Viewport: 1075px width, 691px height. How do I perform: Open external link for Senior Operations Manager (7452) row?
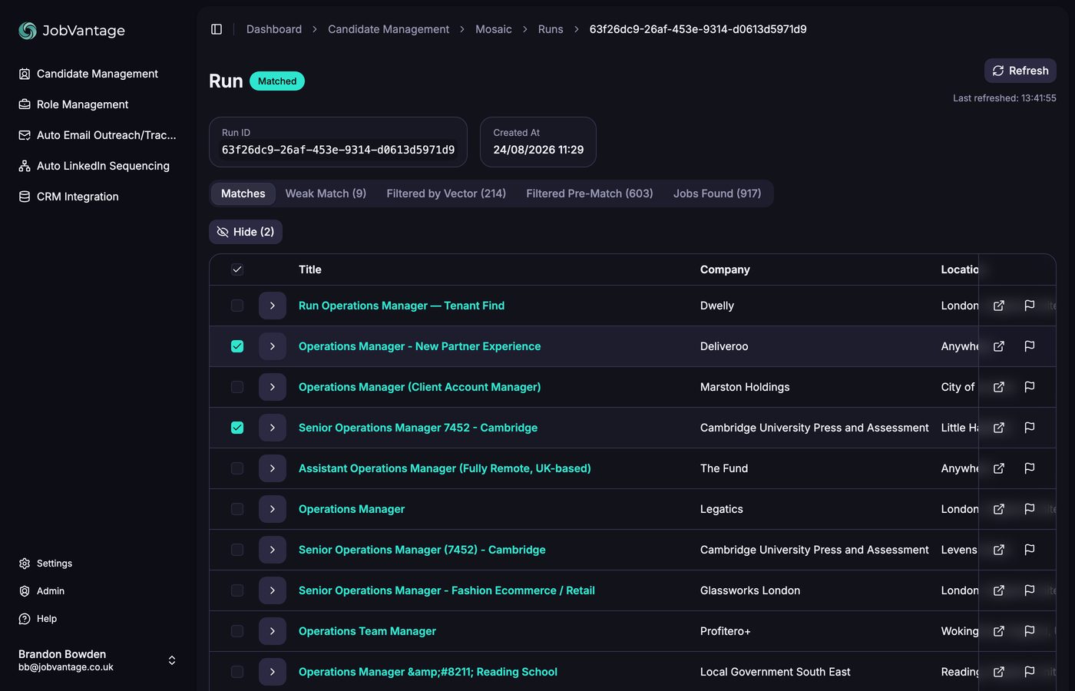click(x=999, y=550)
